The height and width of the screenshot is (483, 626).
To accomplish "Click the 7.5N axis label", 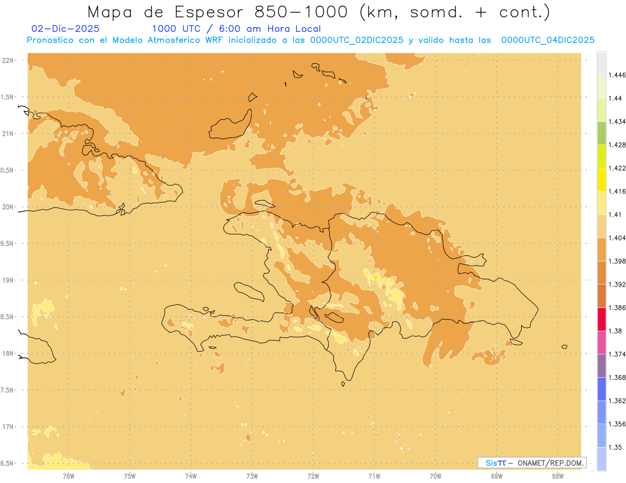I will pos(7,390).
